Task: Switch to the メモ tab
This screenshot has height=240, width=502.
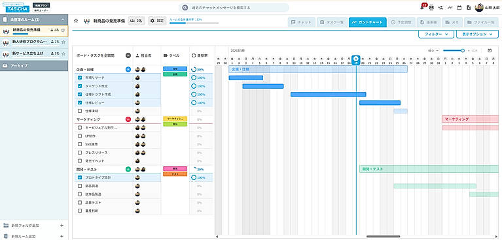Action: 452,22
